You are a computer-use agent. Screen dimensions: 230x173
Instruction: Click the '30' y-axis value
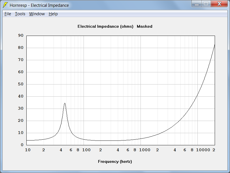21,108
